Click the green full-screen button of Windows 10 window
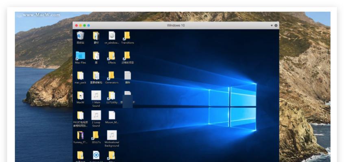The height and width of the screenshot is (162, 344). 85,26
